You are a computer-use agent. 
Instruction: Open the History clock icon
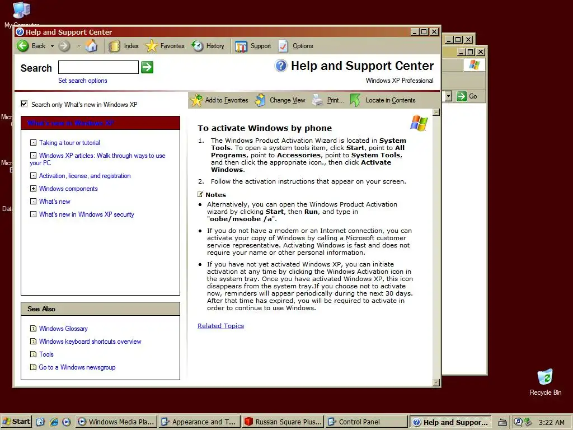198,46
